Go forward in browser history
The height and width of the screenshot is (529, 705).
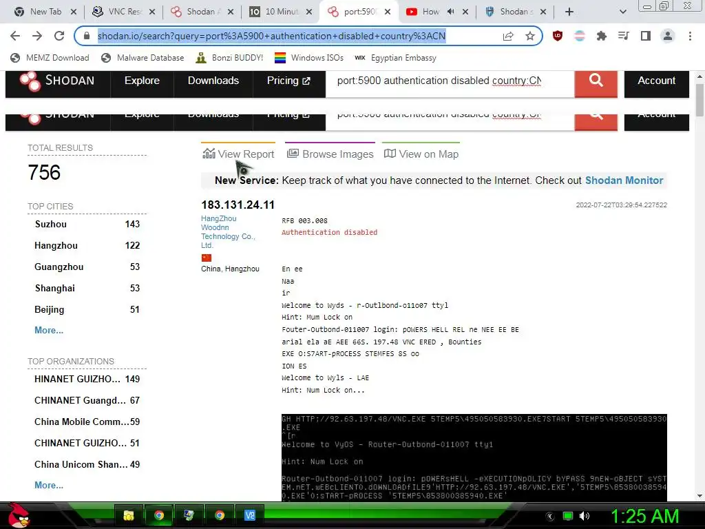click(x=37, y=36)
